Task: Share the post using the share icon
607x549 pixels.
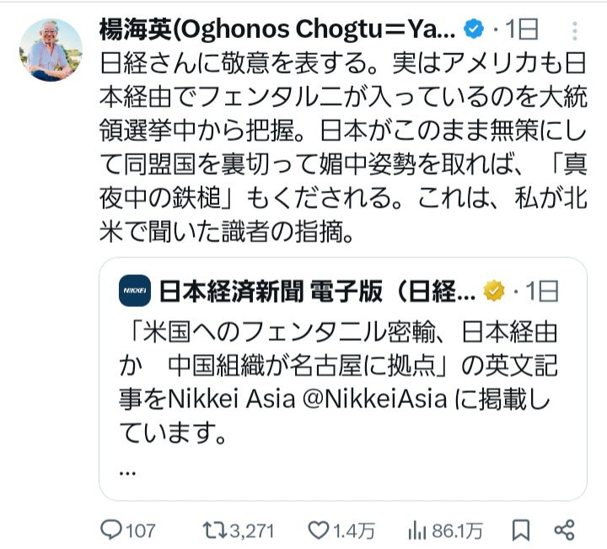Action: pyautogui.click(x=564, y=530)
